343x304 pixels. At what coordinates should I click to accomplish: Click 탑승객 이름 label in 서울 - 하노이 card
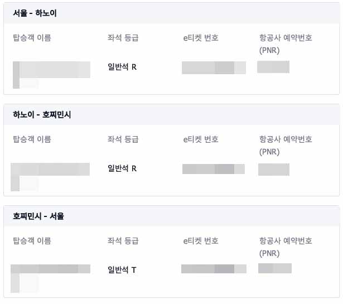click(32, 38)
